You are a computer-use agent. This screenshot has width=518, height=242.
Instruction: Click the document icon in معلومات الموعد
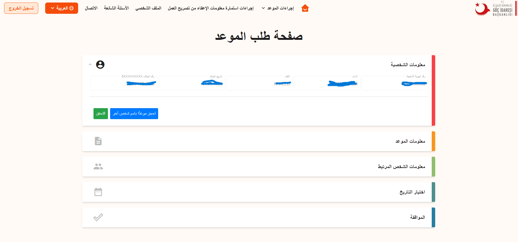(98, 141)
